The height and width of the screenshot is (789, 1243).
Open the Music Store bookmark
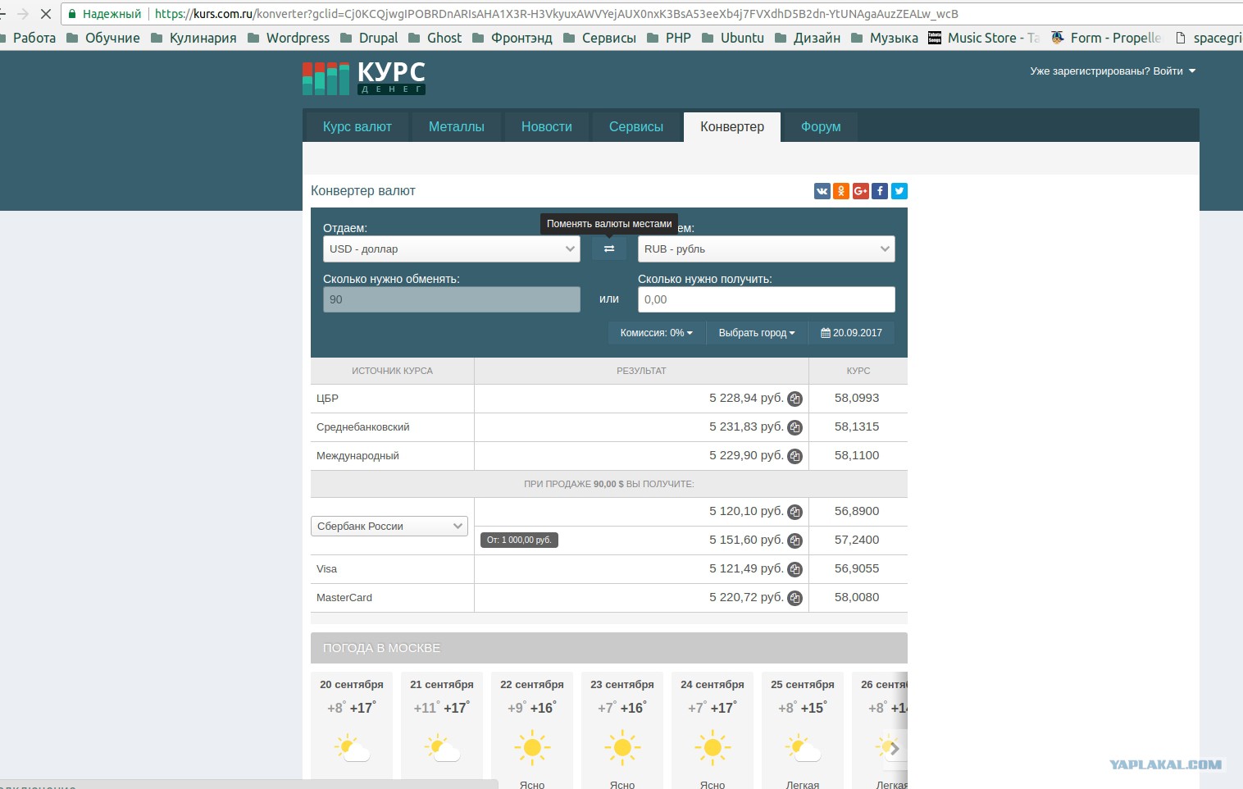(x=984, y=38)
